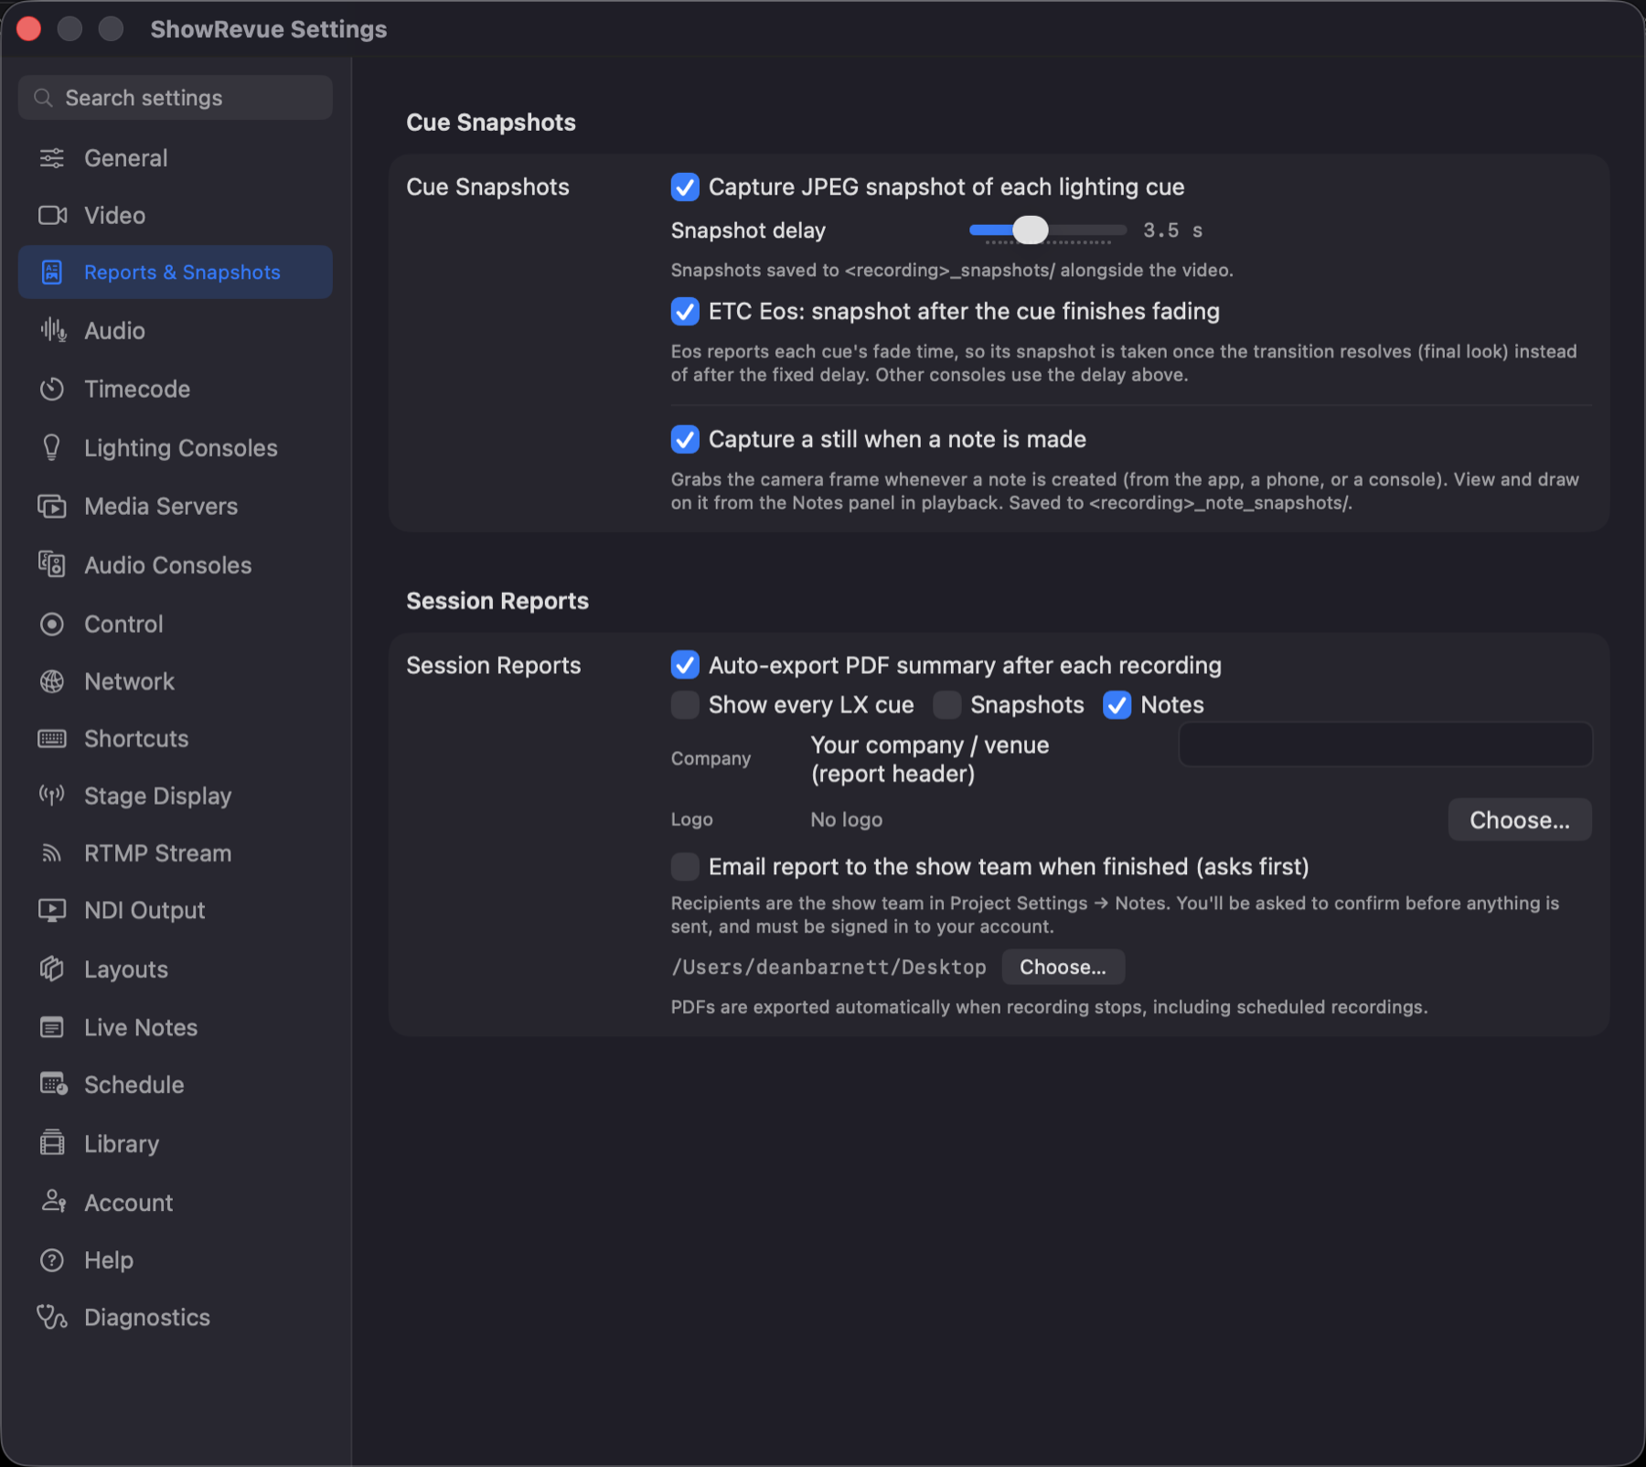Viewport: 1646px width, 1467px height.
Task: Click the Network globe icon
Action: (52, 681)
